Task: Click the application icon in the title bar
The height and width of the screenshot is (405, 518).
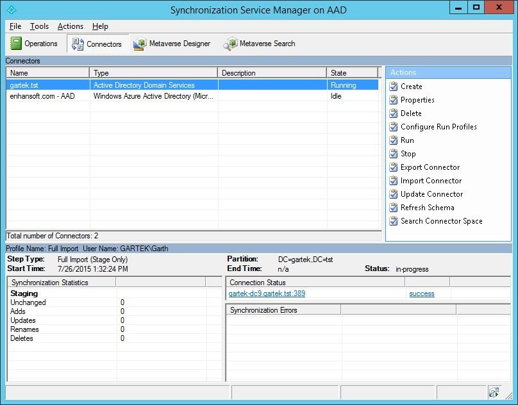Action: pyautogui.click(x=12, y=10)
